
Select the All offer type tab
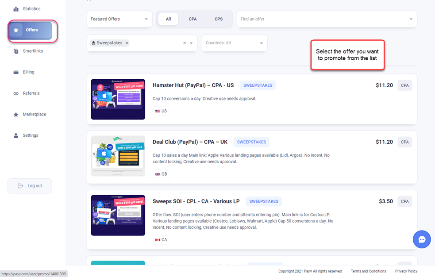click(169, 19)
